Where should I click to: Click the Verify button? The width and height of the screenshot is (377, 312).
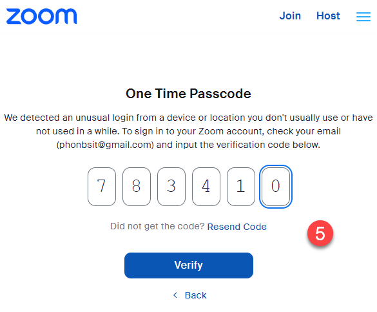point(189,265)
